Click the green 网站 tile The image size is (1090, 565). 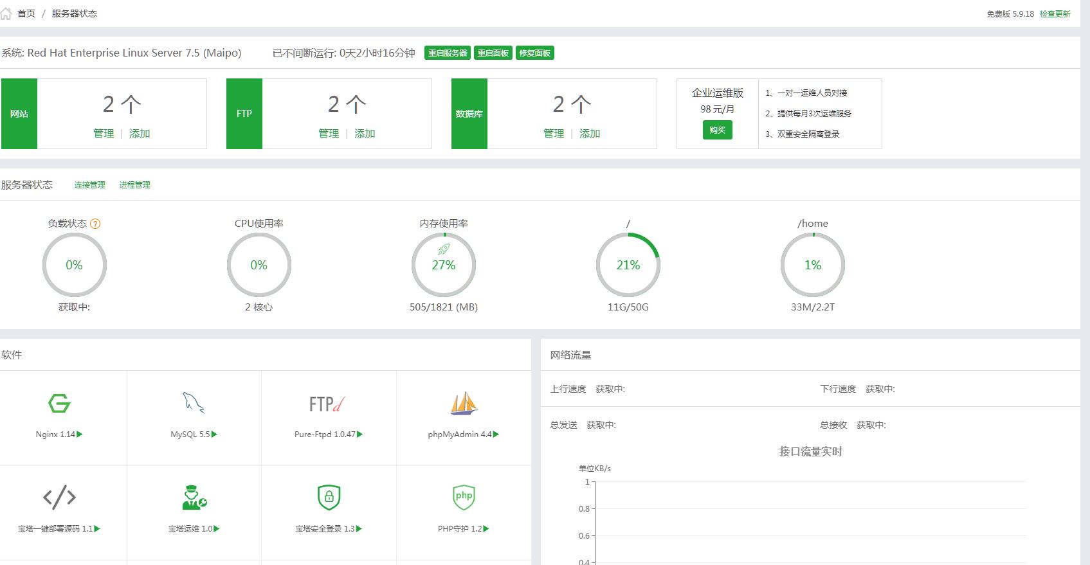coord(19,114)
